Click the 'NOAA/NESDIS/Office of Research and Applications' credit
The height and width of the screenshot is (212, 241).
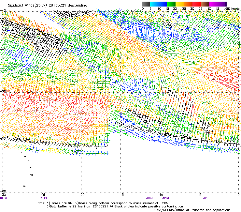[x=192, y=210]
